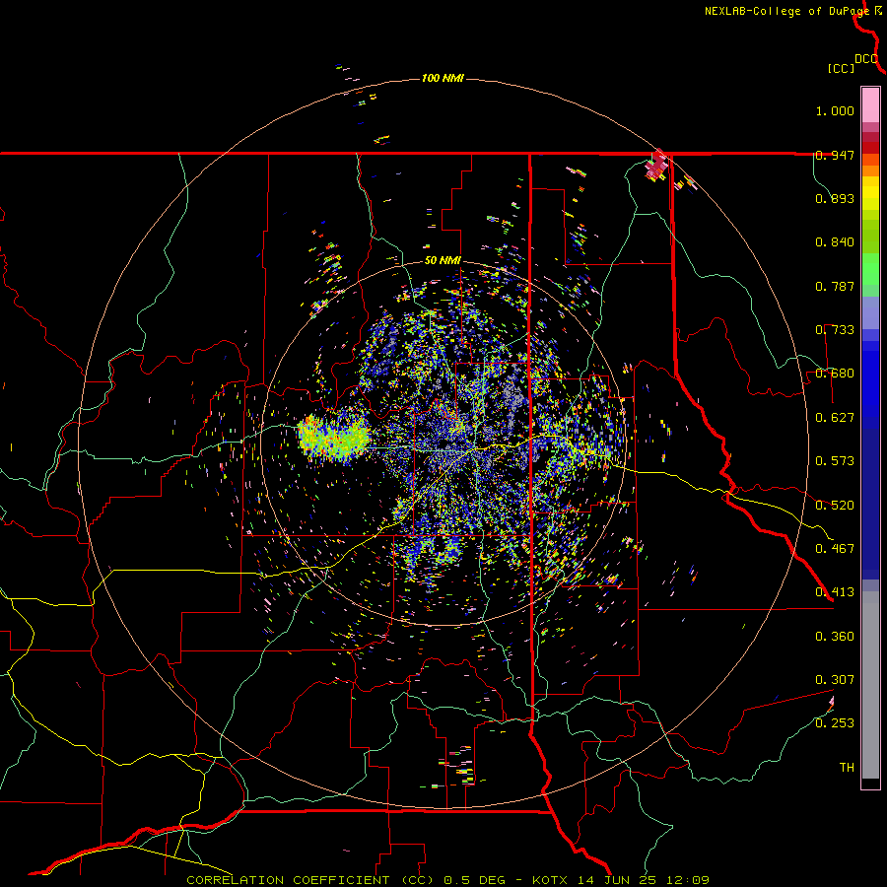
Task: Click the 0.253 scale value
Action: 835,723
